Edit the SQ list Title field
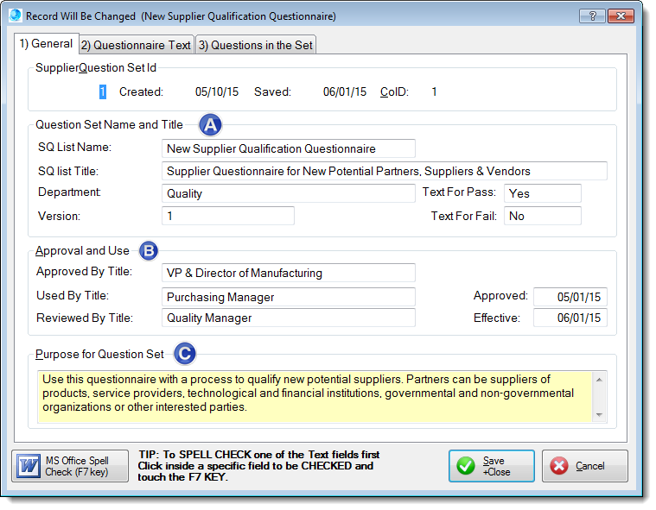Image resolution: width=656 pixels, height=510 pixels. (x=384, y=171)
